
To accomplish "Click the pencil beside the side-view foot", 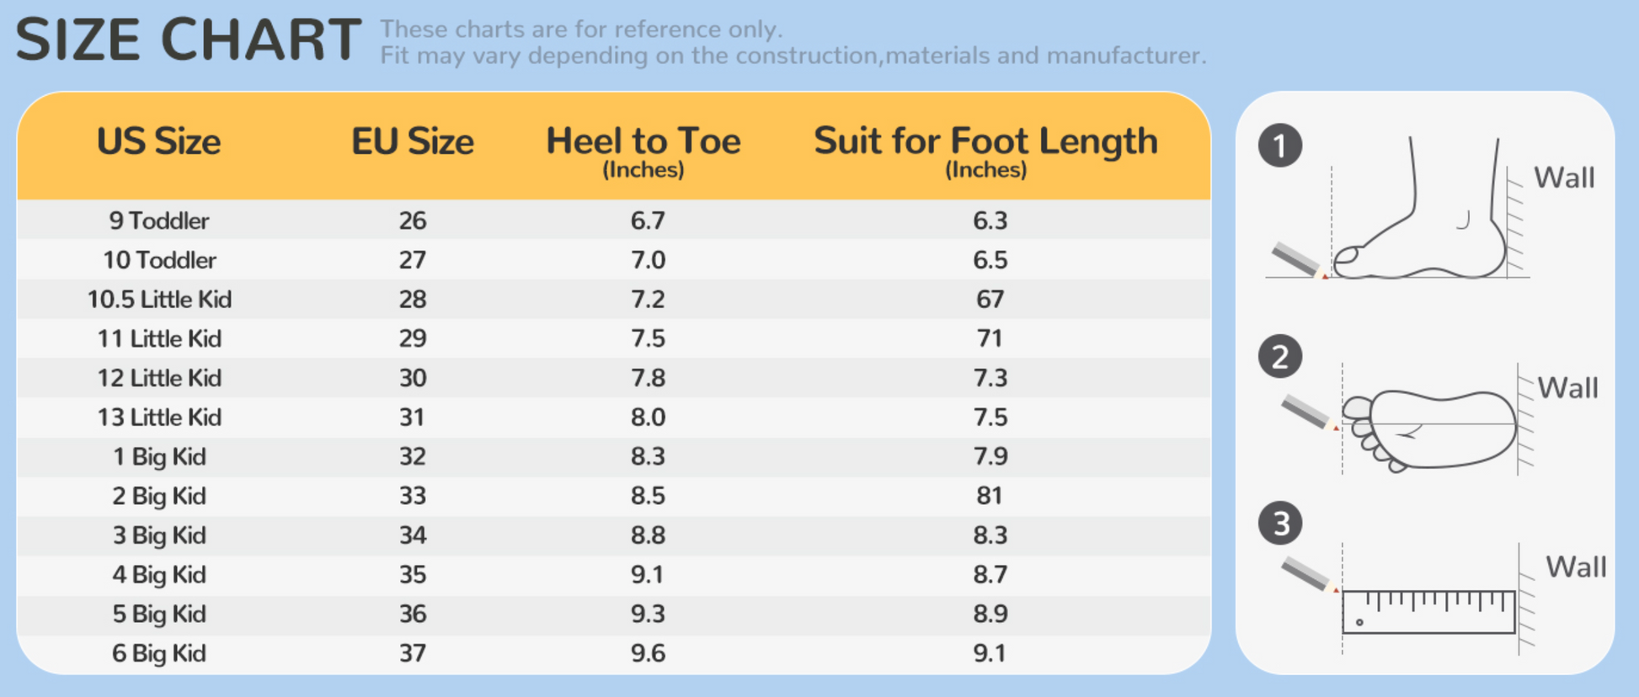I will coord(1297,259).
